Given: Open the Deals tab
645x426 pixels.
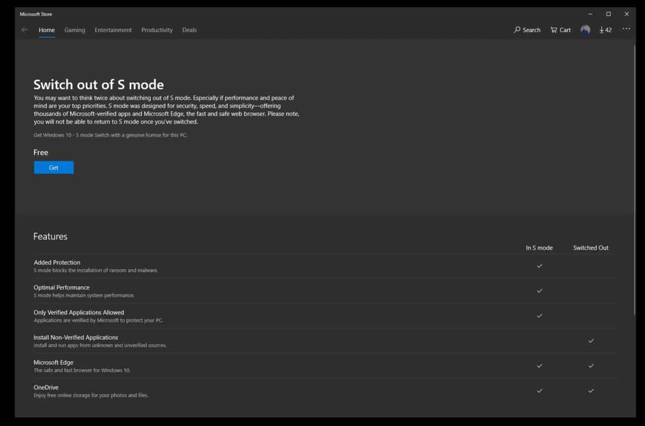Looking at the screenshot, I should click(x=189, y=30).
